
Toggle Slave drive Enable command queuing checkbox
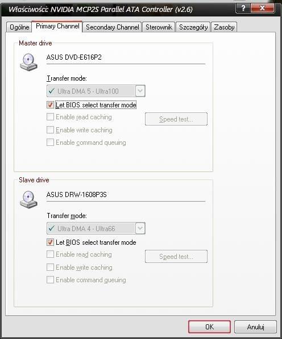coord(50,280)
